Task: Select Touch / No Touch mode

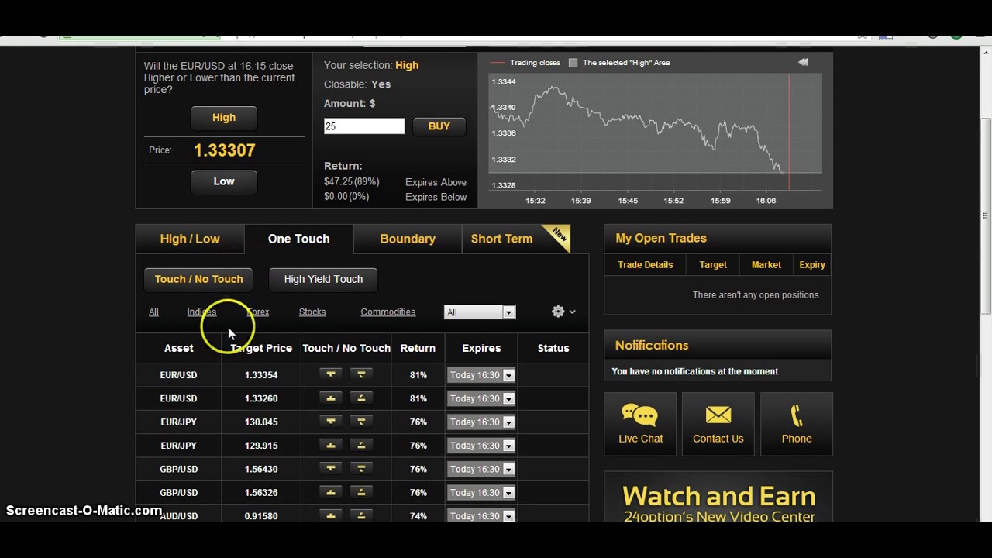Action: coord(198,279)
